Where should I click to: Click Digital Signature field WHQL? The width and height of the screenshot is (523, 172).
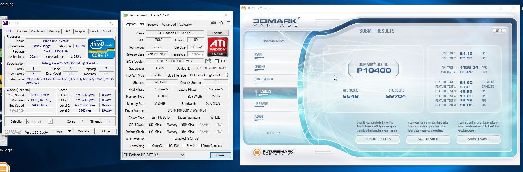click(x=215, y=117)
